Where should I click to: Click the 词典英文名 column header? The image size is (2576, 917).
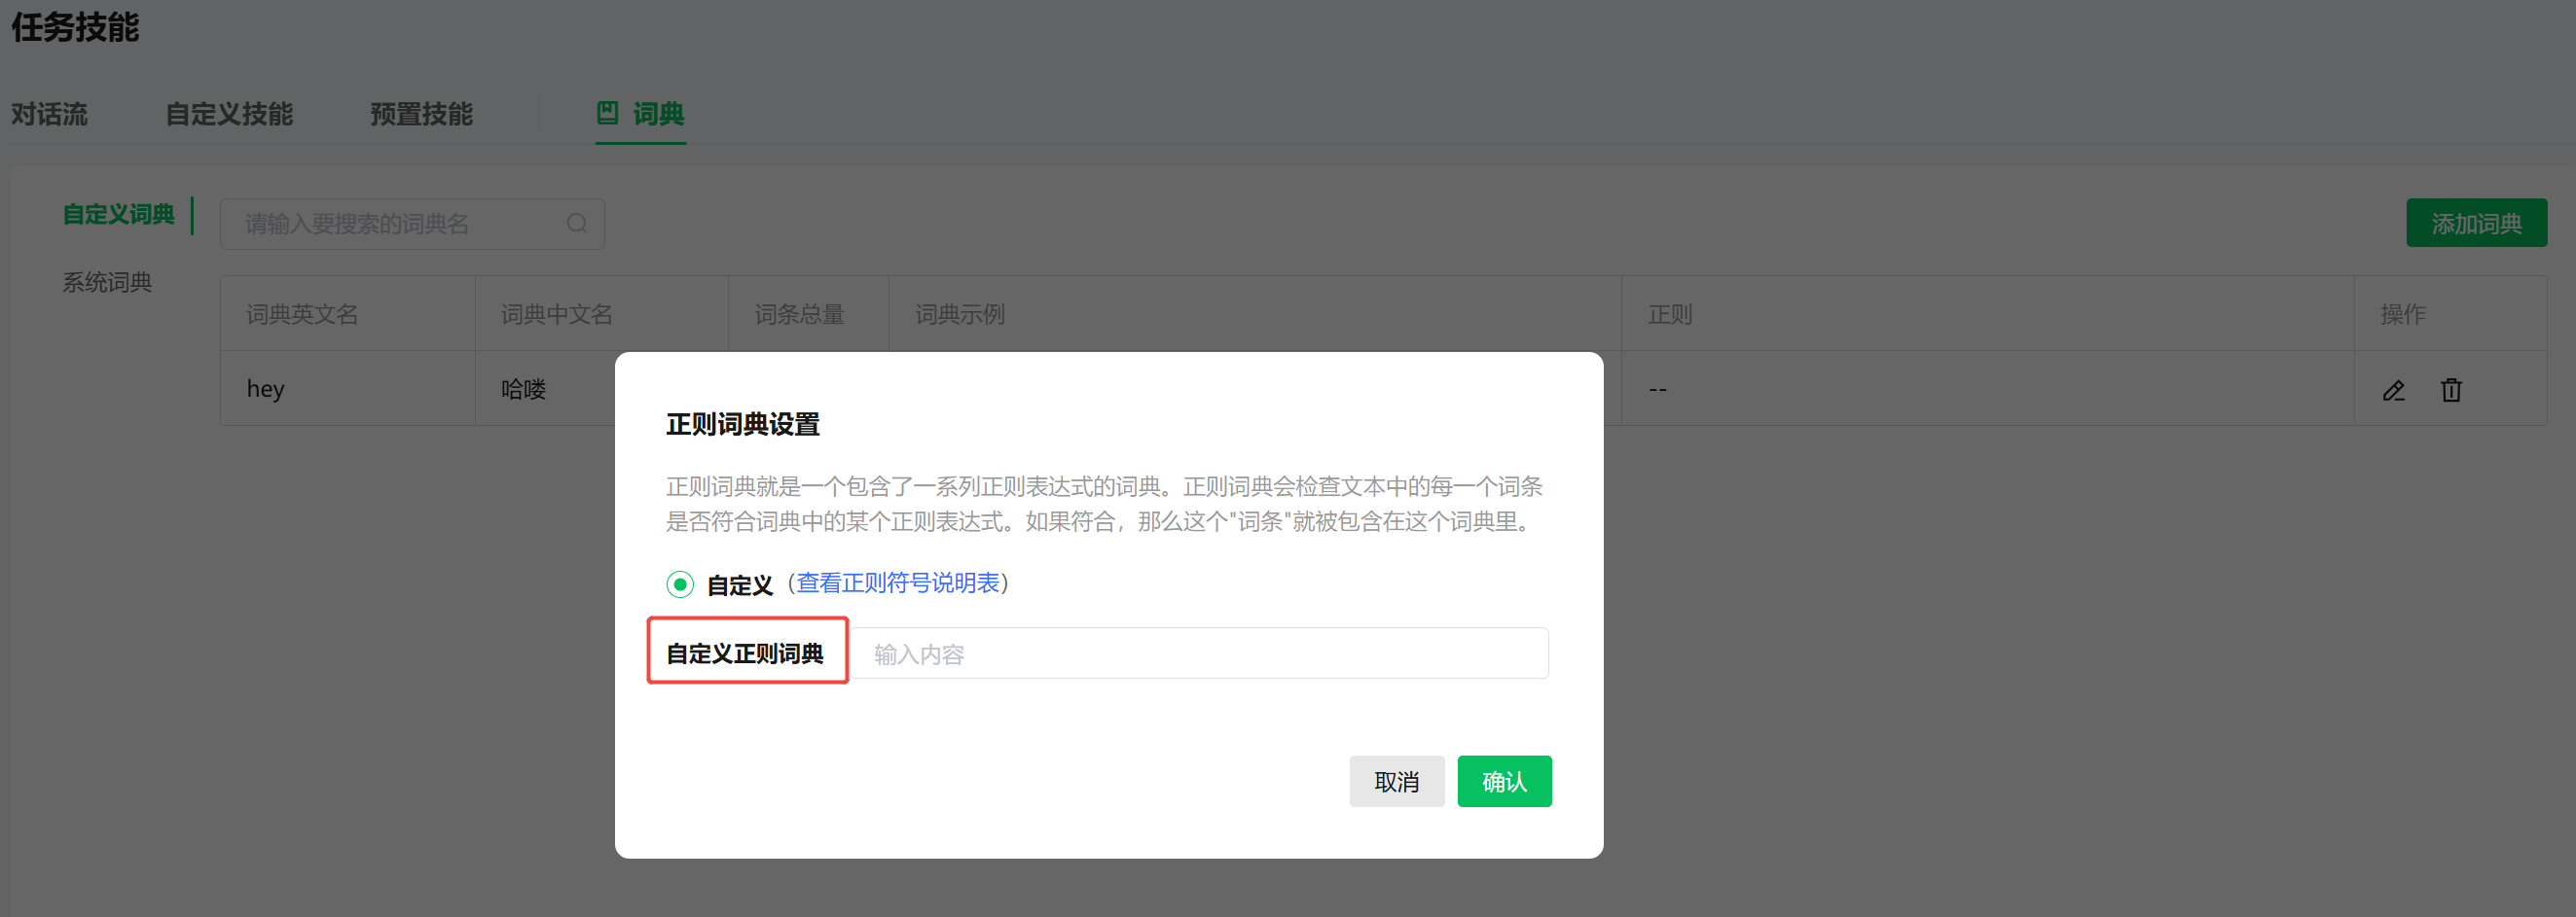tap(301, 314)
